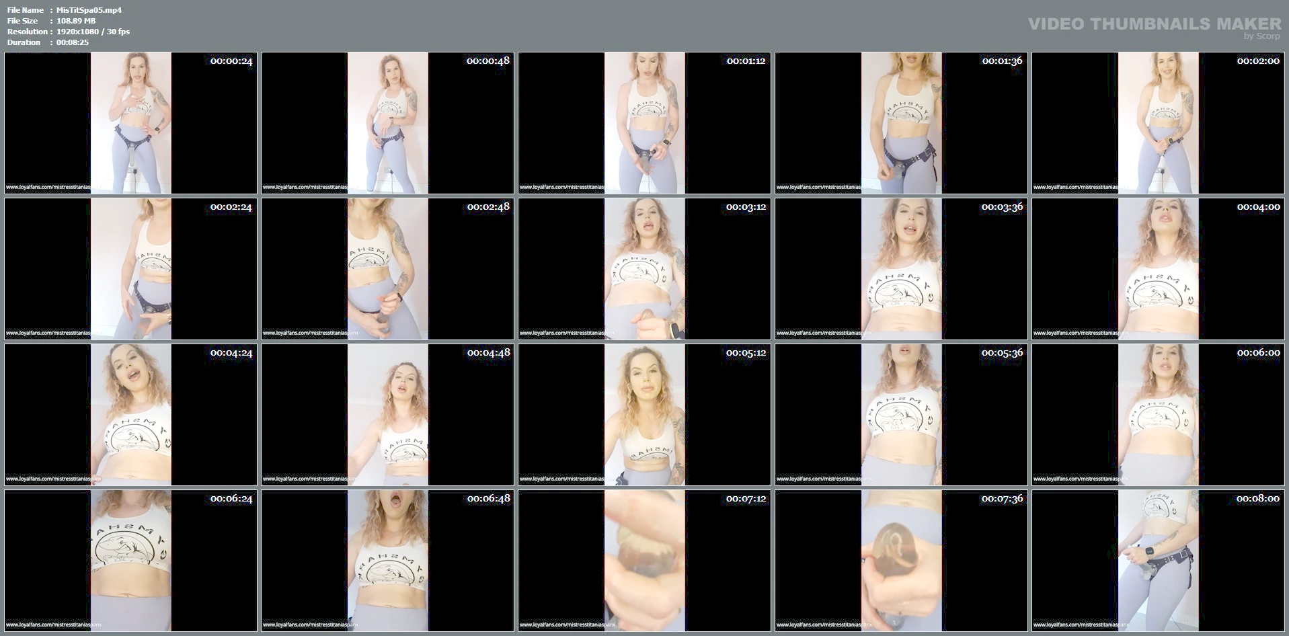The image size is (1289, 636).
Task: Click the 'Duration' label
Action: pos(24,42)
